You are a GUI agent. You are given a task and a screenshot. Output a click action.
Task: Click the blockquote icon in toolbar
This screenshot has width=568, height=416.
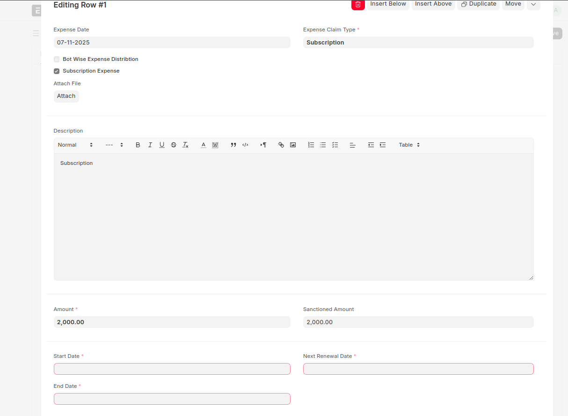coord(233,145)
